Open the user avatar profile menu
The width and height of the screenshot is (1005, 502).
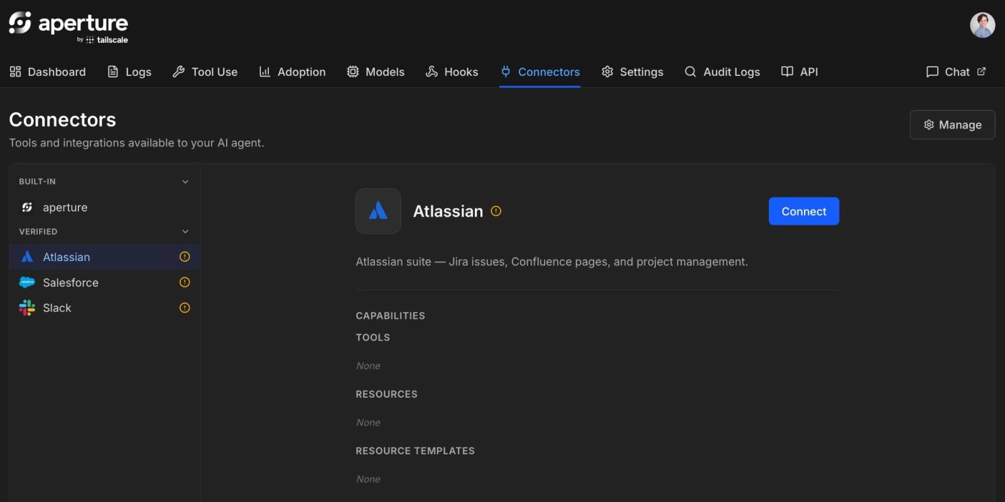click(982, 25)
